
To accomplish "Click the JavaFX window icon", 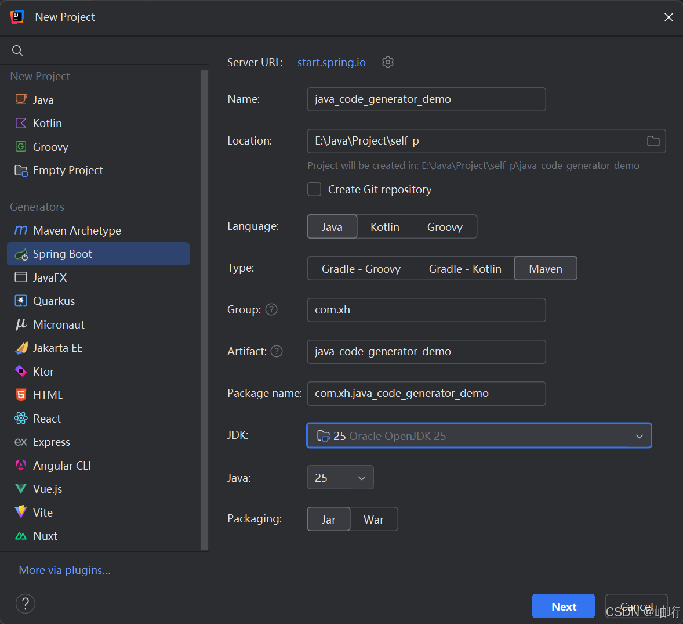I will (x=21, y=277).
